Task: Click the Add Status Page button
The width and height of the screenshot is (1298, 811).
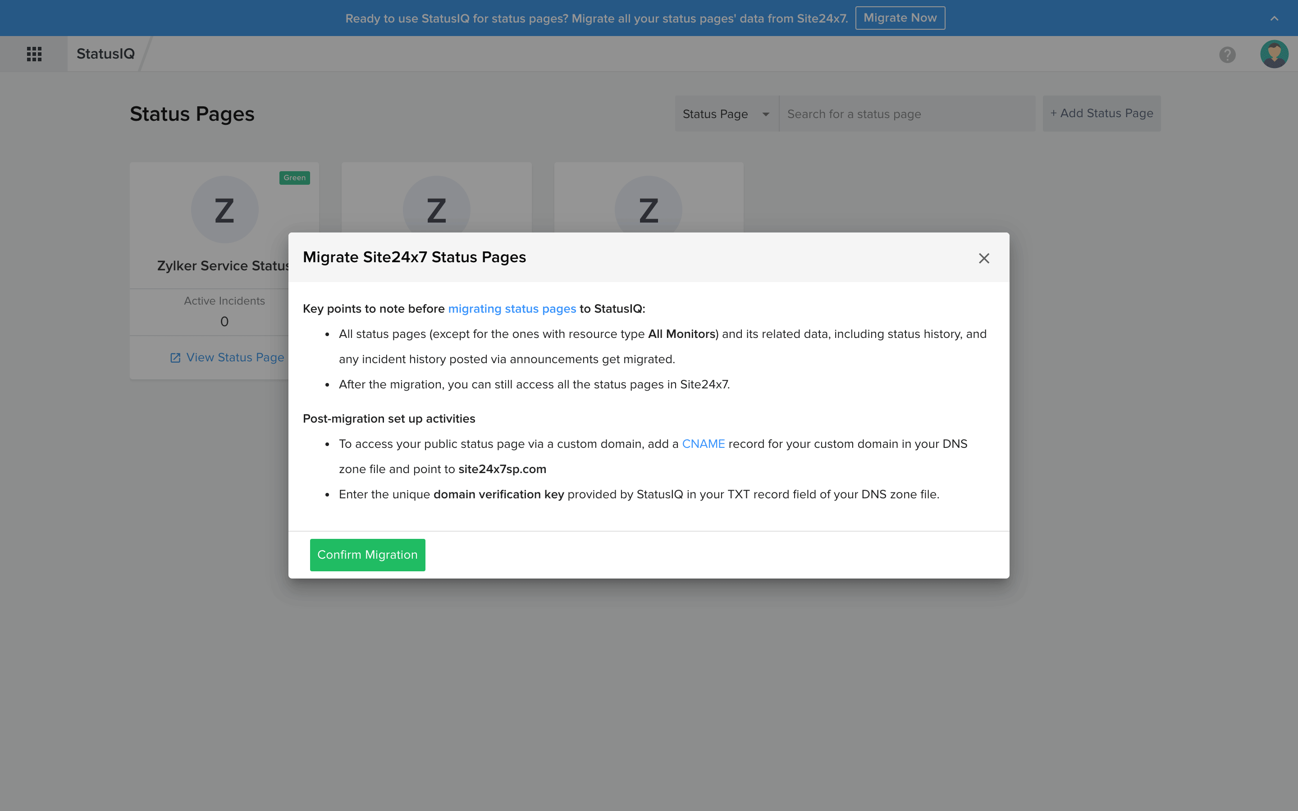Action: click(1103, 113)
